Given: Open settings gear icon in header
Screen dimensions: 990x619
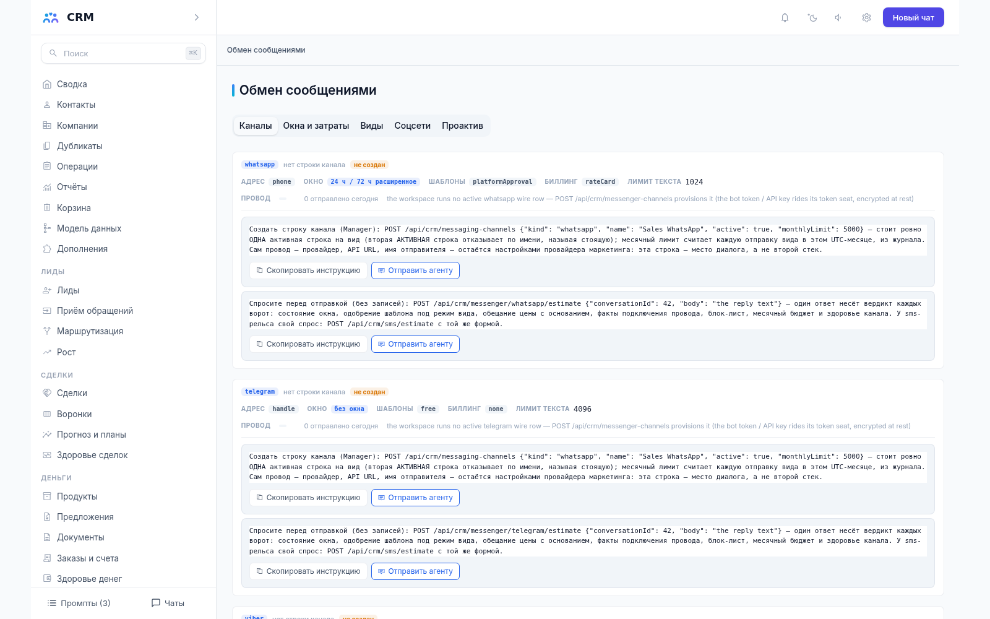Looking at the screenshot, I should tap(866, 17).
